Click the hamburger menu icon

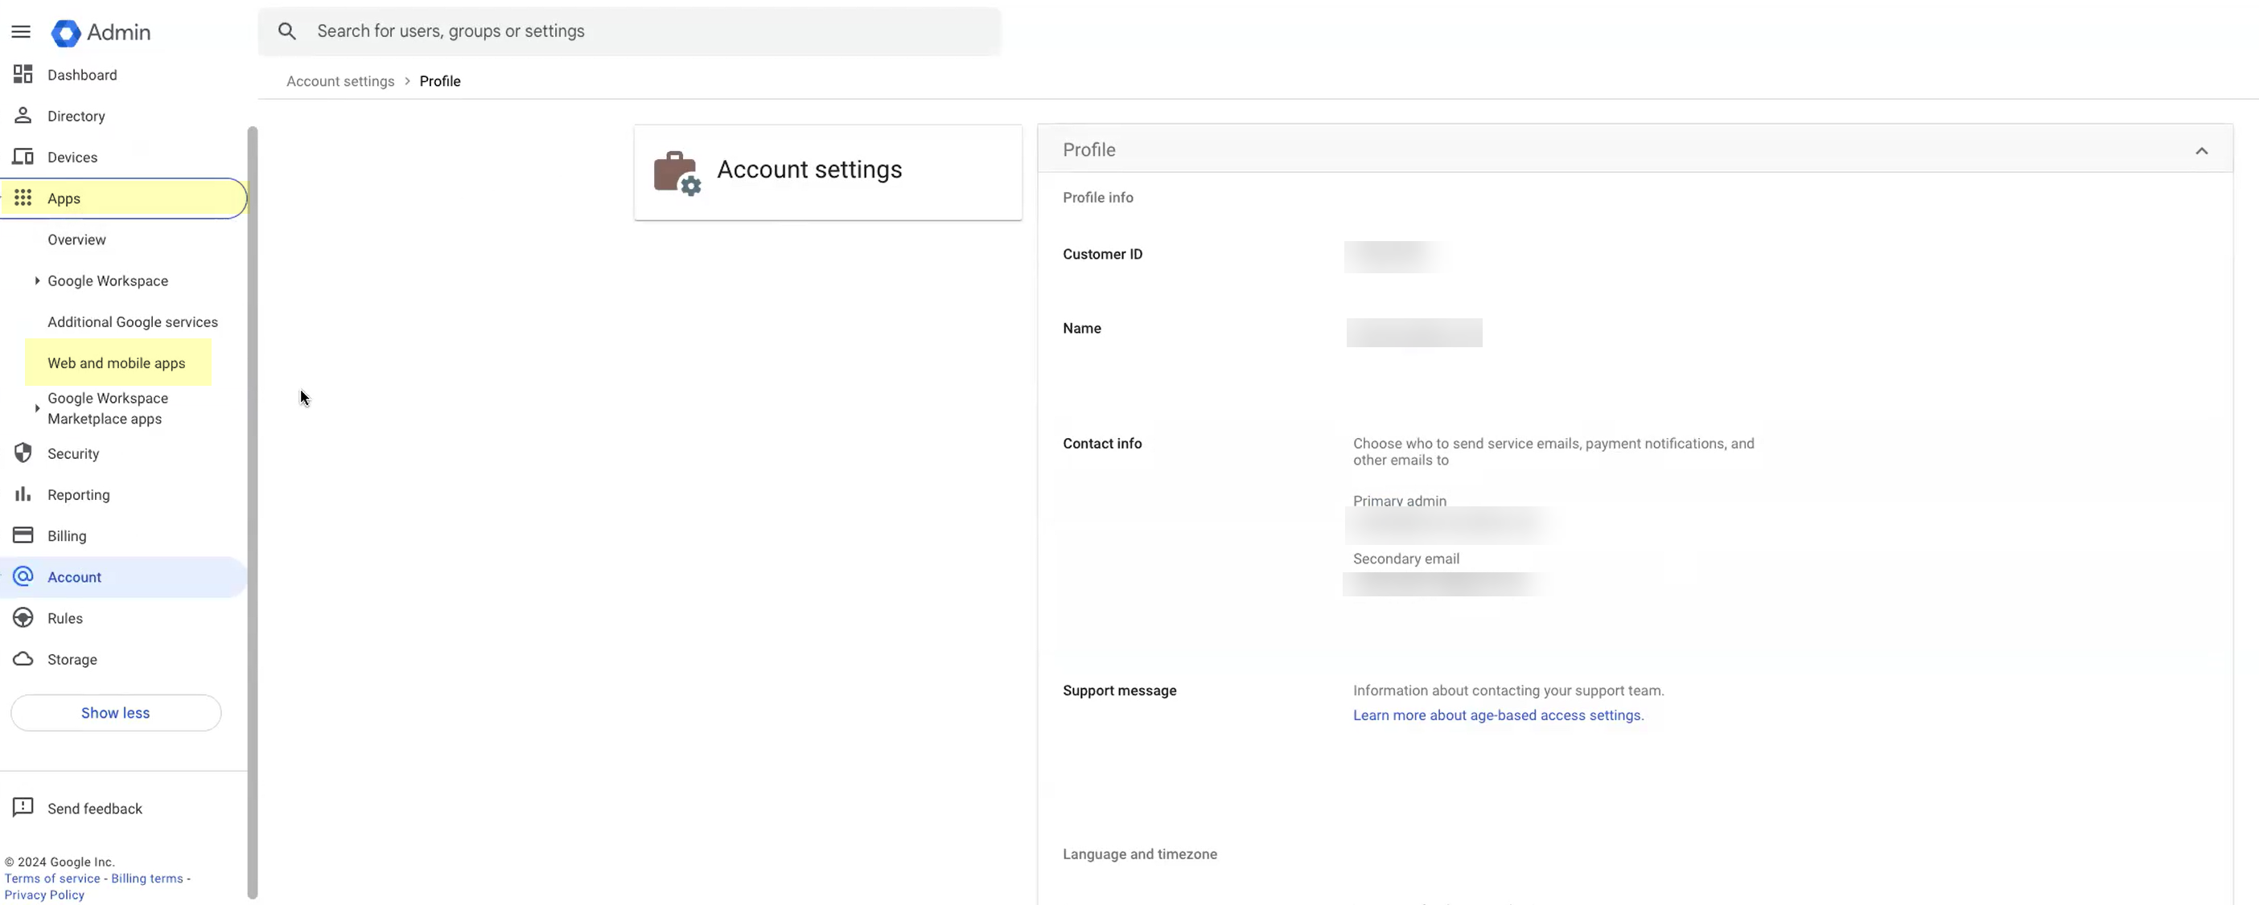tap(20, 31)
